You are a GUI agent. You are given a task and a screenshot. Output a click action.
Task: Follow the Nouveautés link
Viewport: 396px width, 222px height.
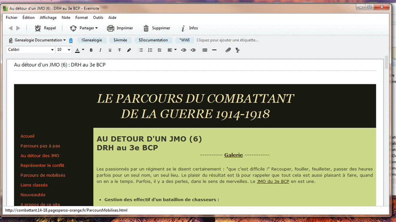click(33, 195)
